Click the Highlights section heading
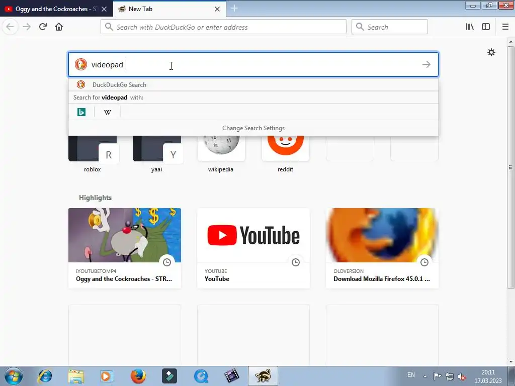The width and height of the screenshot is (515, 386). pyautogui.click(x=95, y=198)
